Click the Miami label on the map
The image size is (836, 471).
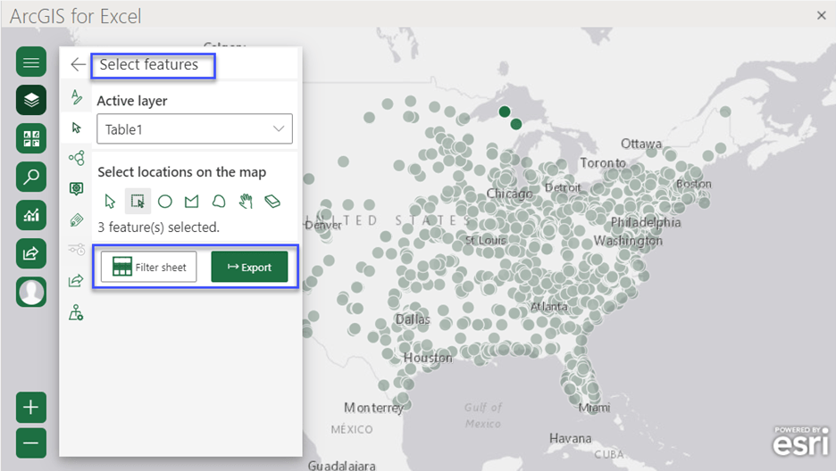(x=594, y=408)
